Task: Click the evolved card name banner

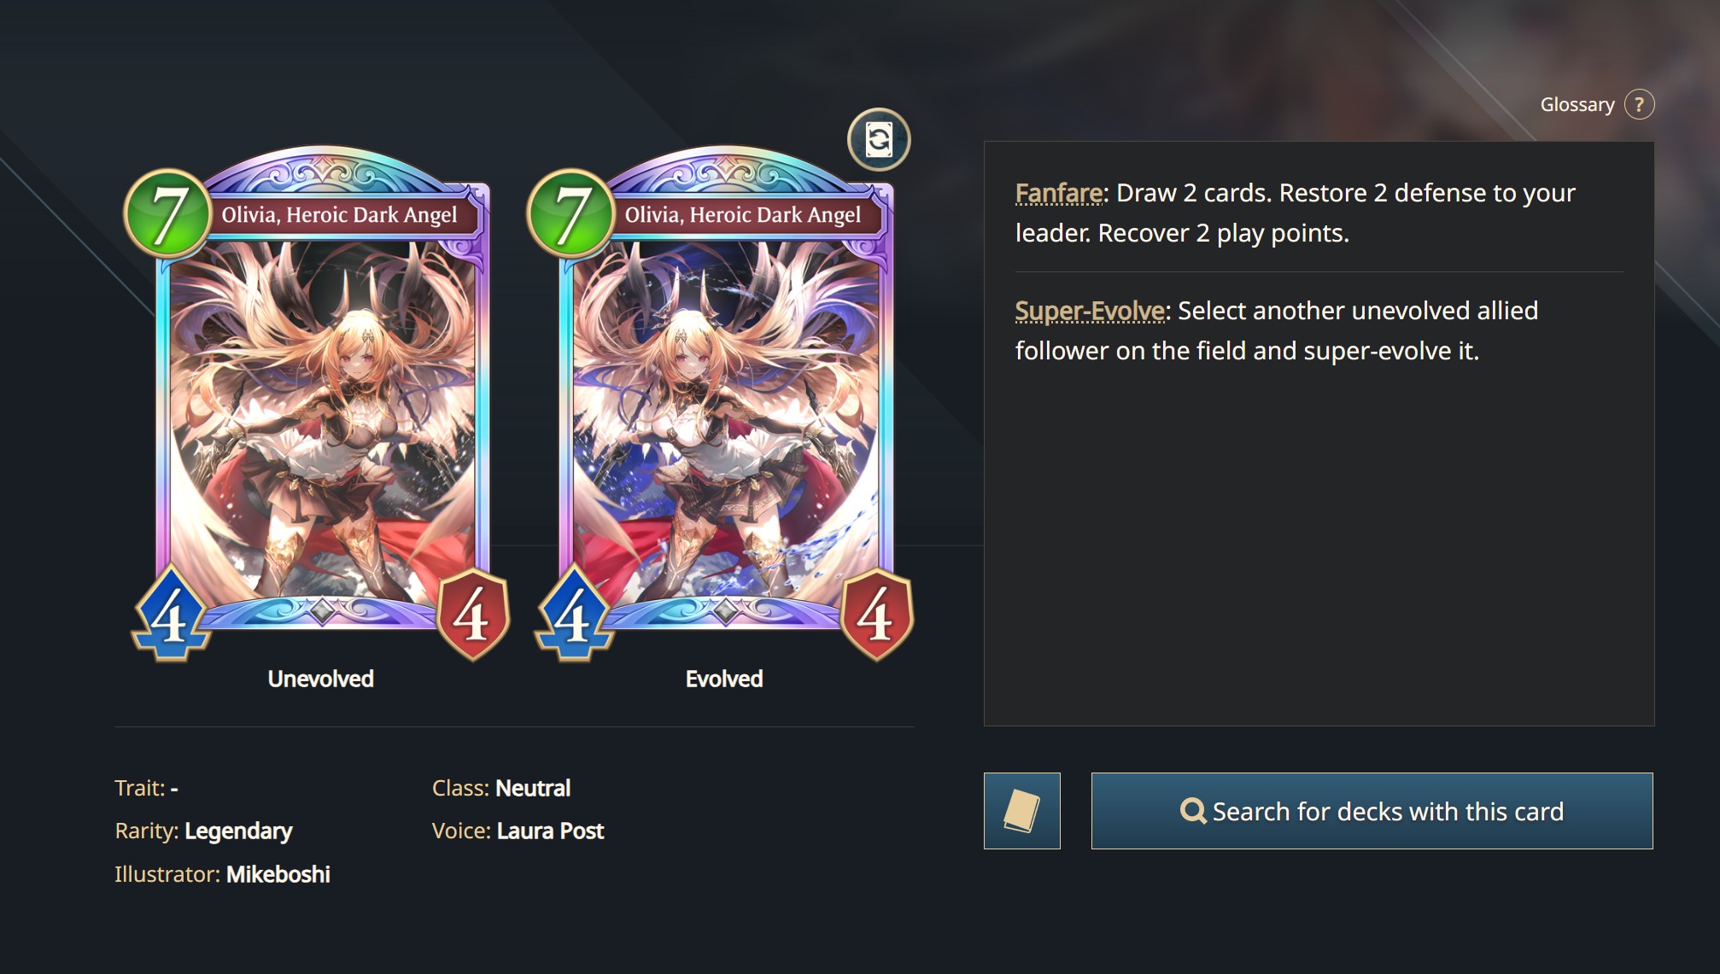Action: point(743,214)
